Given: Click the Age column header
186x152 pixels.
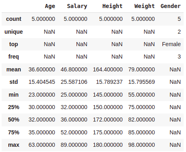Looking at the screenshot, I should tap(50, 6).
